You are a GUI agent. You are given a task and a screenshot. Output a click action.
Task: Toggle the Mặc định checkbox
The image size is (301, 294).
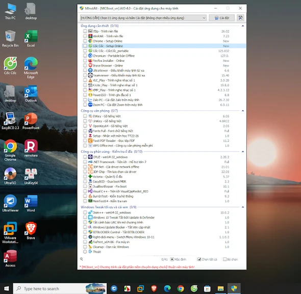(172, 259)
